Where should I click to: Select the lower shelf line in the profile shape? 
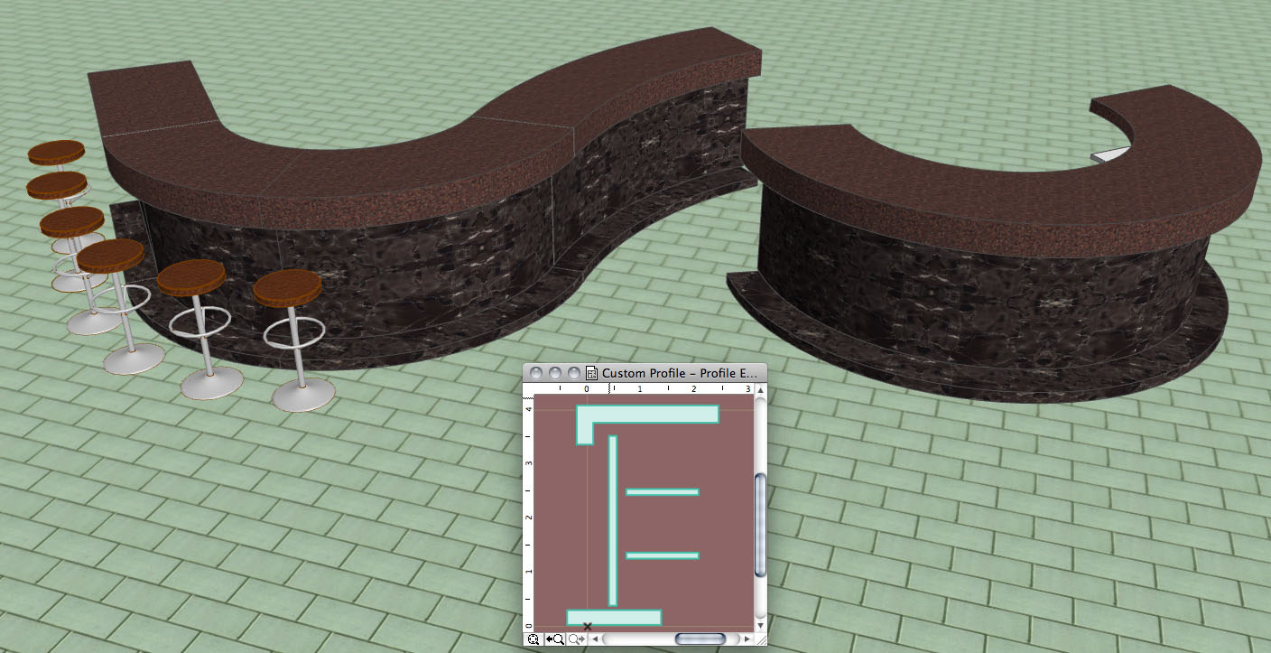[663, 555]
